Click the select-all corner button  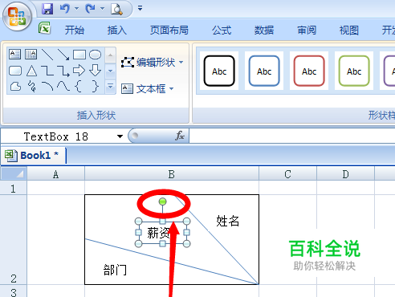[14, 173]
